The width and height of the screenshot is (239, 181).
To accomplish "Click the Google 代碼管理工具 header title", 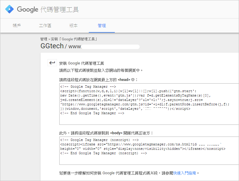I will 48,9.
